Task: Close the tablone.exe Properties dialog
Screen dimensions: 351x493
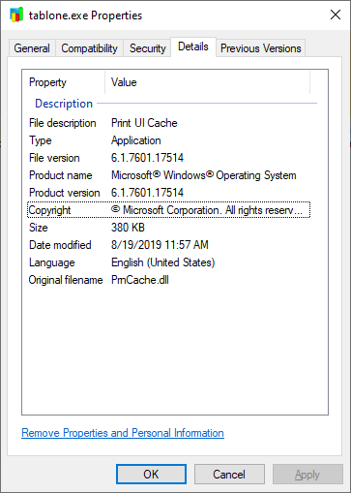Action: pyautogui.click(x=336, y=15)
